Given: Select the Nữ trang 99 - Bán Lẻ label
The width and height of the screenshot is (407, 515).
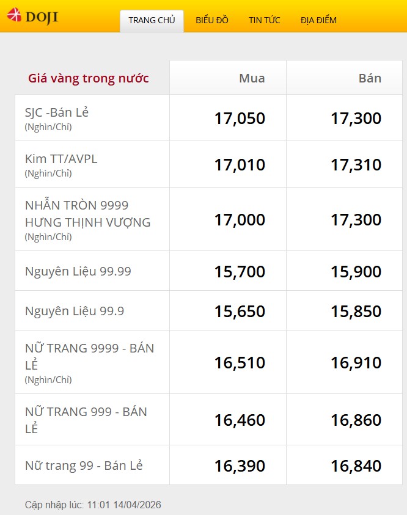Looking at the screenshot, I should point(84,466).
